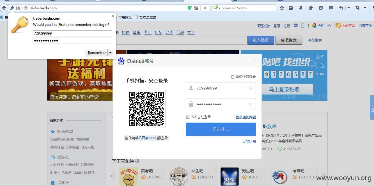This screenshot has width=374, height=186.
Task: Open the downloads arrow icon
Action: pyautogui.click(x=301, y=8)
